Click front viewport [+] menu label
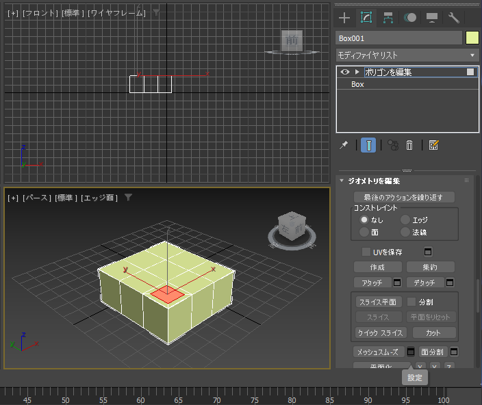Viewport: 482px width, 405px height. click(13, 13)
